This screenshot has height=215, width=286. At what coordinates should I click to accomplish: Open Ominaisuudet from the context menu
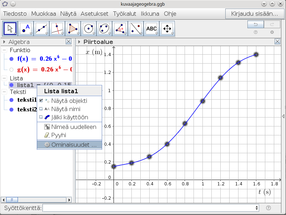[x=70, y=145]
